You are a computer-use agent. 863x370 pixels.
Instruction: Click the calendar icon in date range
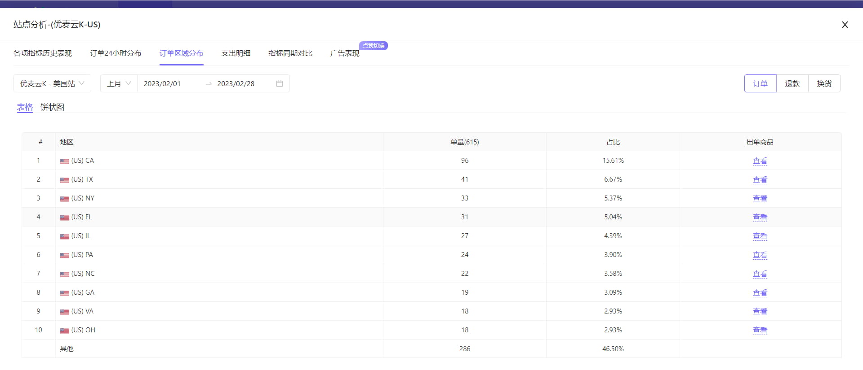pyautogui.click(x=280, y=83)
